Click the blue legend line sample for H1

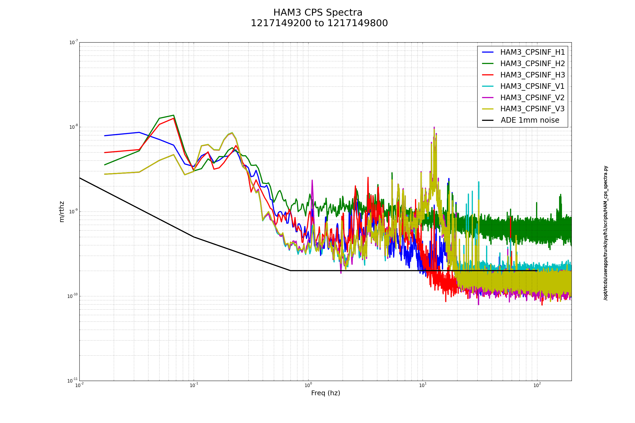(488, 52)
